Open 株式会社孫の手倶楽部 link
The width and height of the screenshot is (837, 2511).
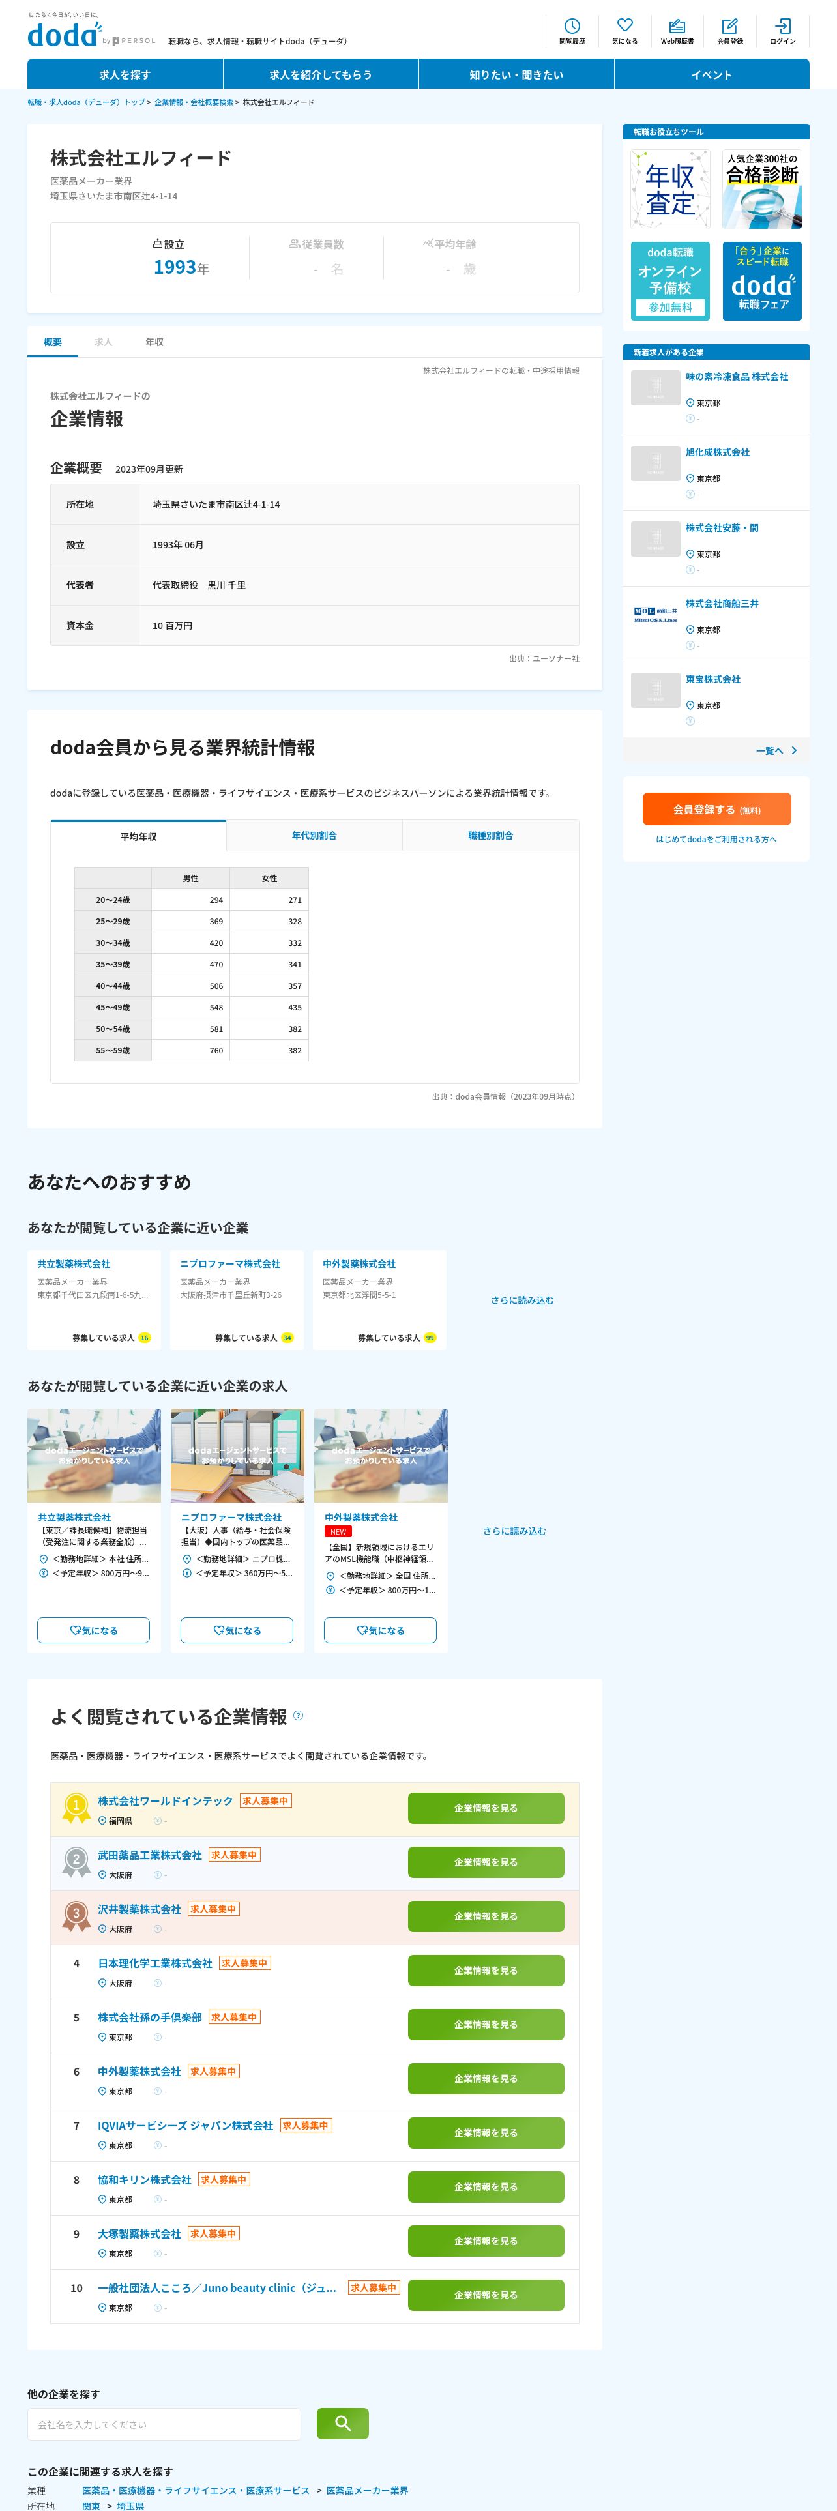coord(149,2017)
